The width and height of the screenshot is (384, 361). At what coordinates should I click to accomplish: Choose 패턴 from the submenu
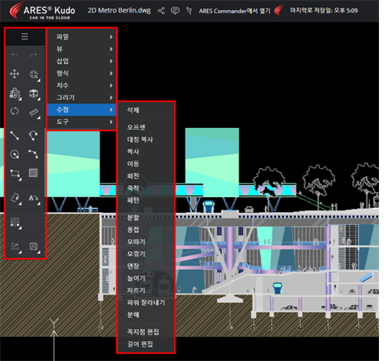click(x=146, y=200)
